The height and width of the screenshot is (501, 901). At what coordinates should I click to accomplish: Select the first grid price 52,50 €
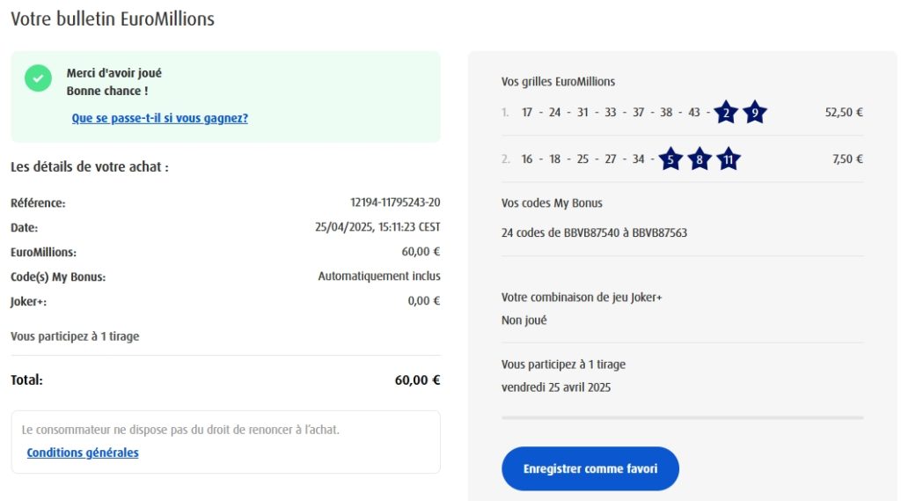[x=844, y=113]
